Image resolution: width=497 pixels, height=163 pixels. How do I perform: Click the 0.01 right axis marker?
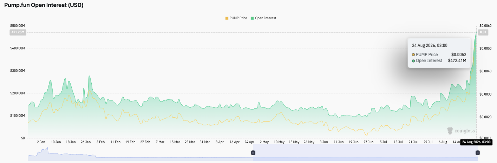point(483,32)
